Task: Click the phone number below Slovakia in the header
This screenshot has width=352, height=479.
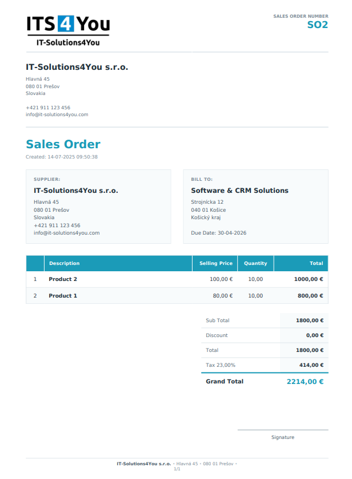Action: tap(48, 108)
